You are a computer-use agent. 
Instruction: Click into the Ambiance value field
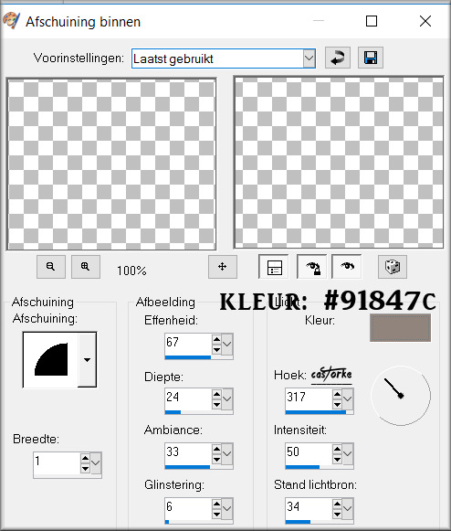point(188,451)
